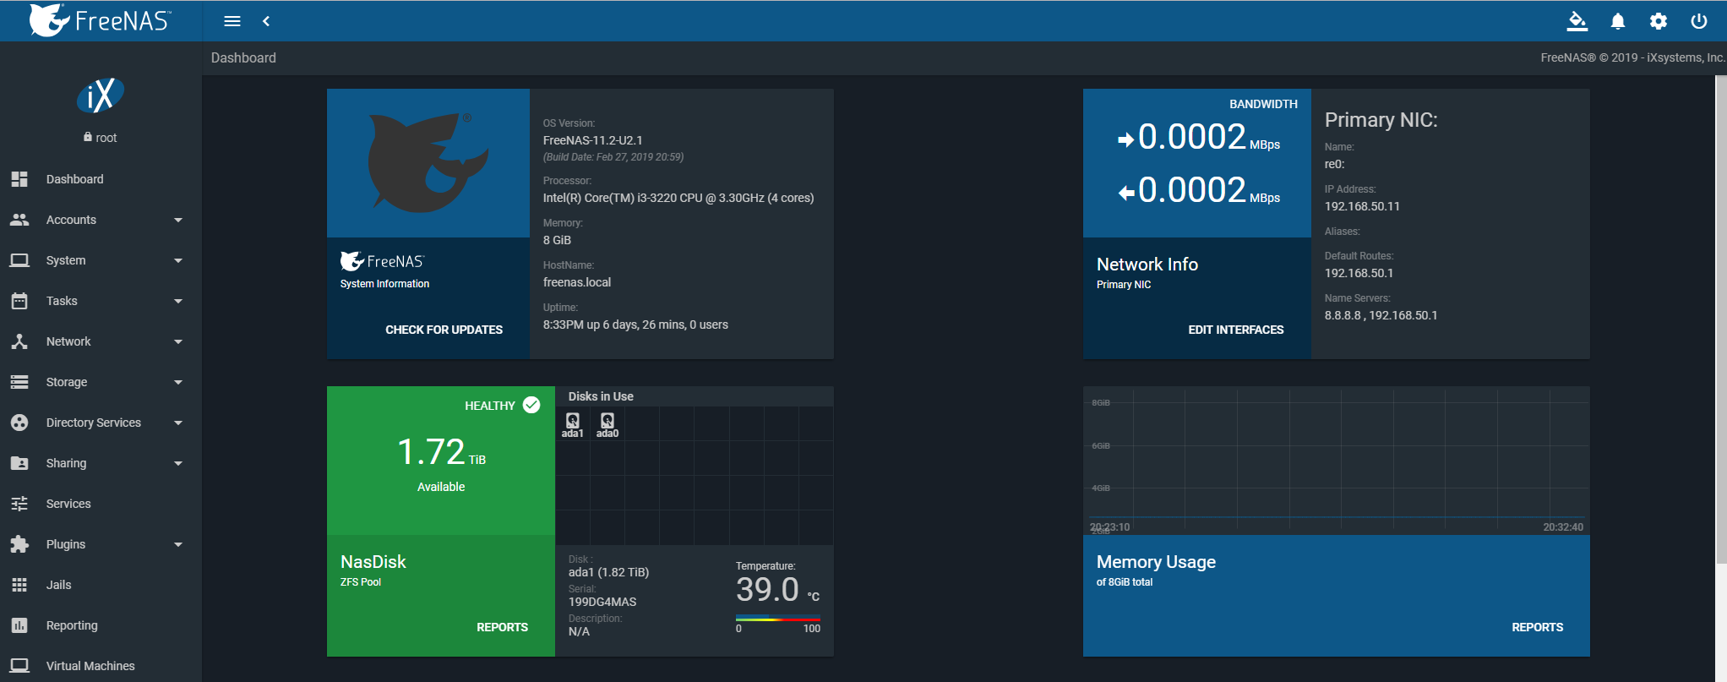This screenshot has width=1727, height=682.
Task: Select the ada0 disk icon
Action: [607, 424]
